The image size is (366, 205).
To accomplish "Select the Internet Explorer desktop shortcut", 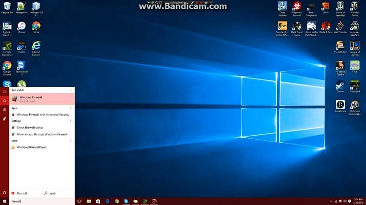I will point(36,49).
